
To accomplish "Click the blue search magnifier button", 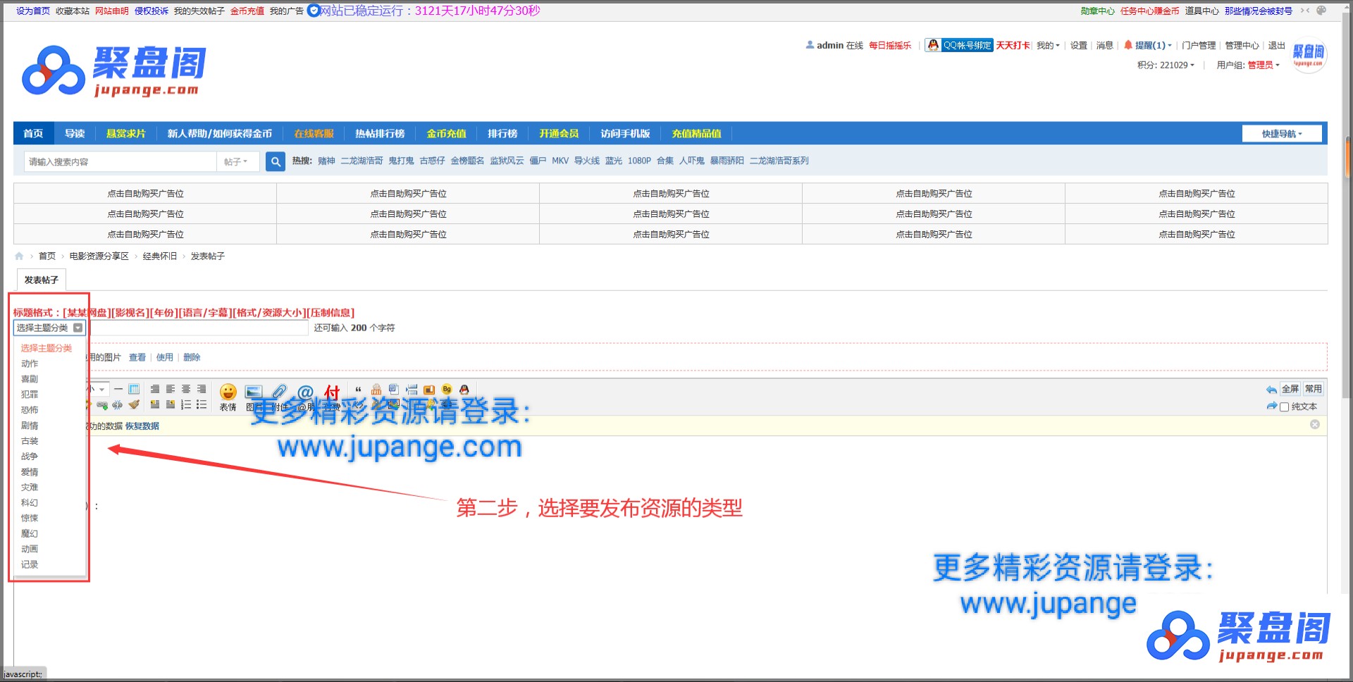I will pos(276,161).
